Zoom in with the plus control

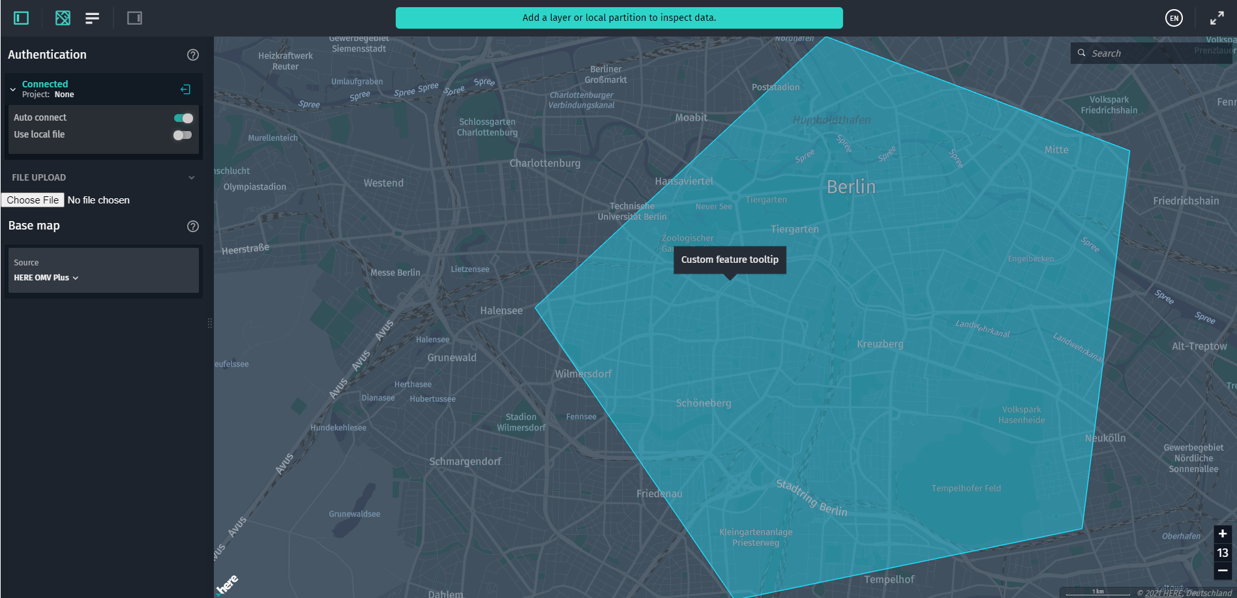[1222, 533]
